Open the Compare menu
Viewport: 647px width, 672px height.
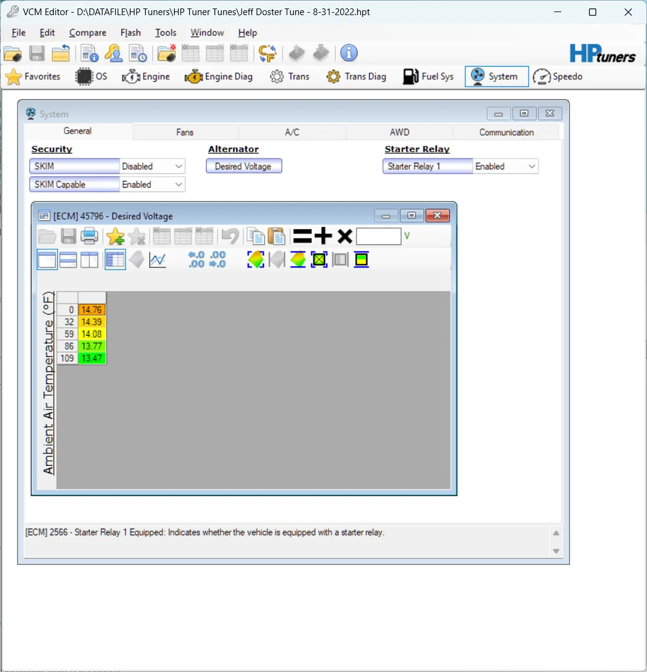(88, 33)
